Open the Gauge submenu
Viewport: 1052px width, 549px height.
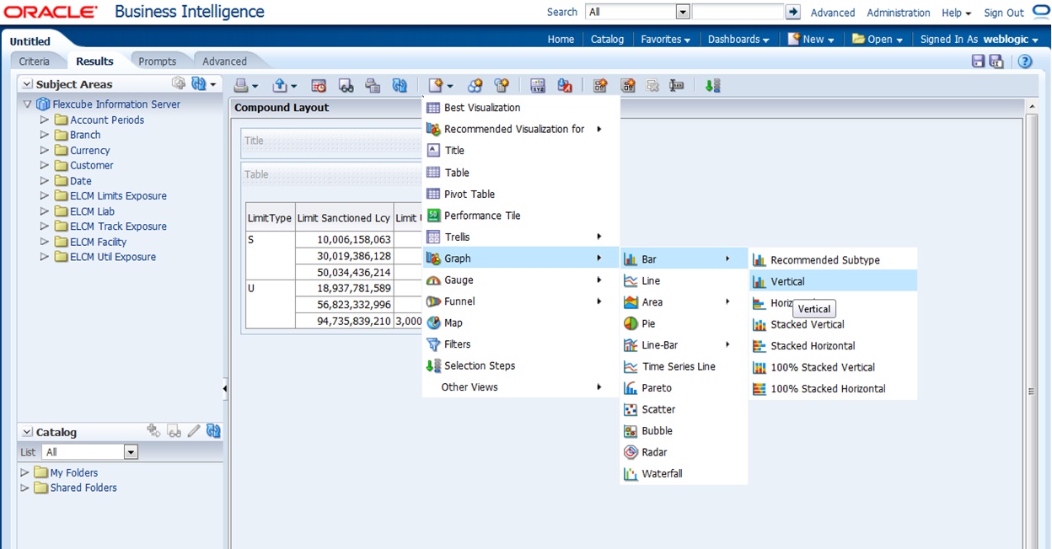(x=521, y=280)
